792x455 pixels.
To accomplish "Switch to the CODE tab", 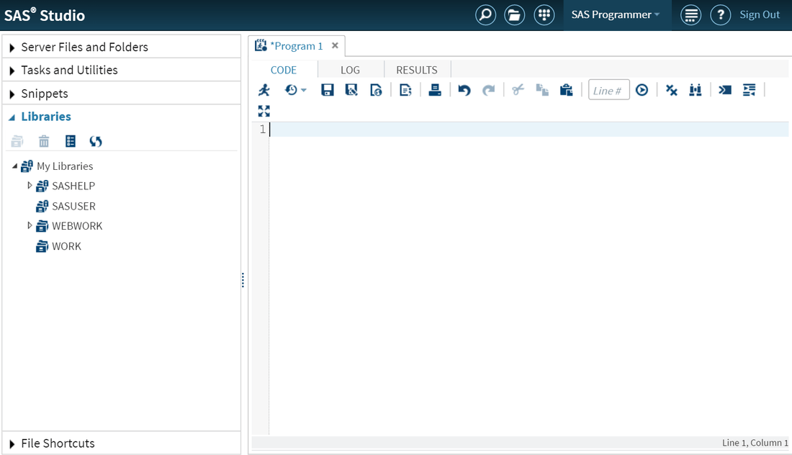I will (x=284, y=70).
